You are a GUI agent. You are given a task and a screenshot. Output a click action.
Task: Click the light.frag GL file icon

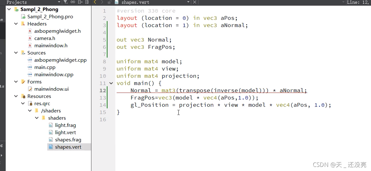click(51, 125)
